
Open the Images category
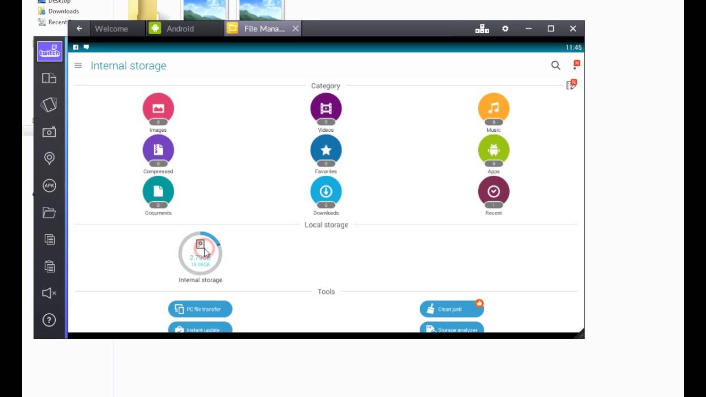(x=158, y=112)
